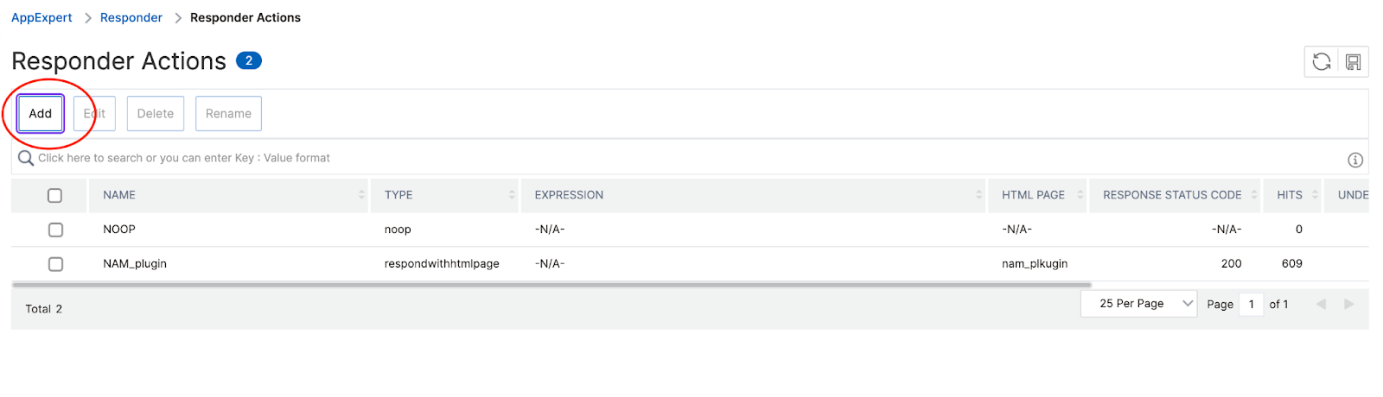The width and height of the screenshot is (1383, 397).
Task: Navigate to AppExpert breadcrumb
Action: tap(41, 17)
